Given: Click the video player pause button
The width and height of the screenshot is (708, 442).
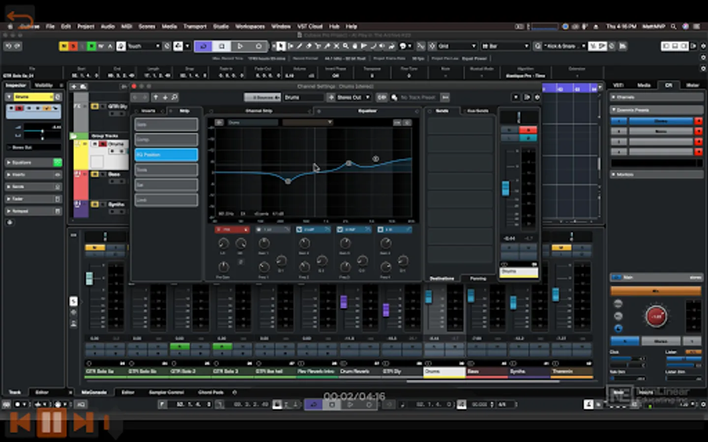Looking at the screenshot, I should (x=51, y=422).
